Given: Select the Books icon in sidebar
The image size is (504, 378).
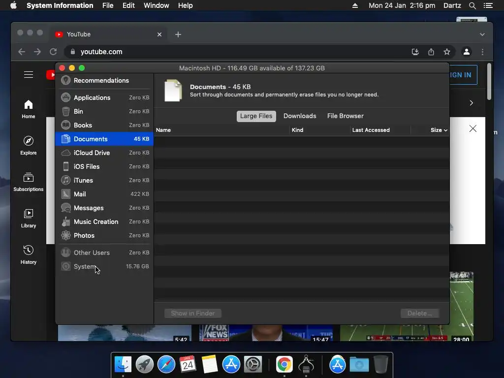Looking at the screenshot, I should tap(65, 125).
